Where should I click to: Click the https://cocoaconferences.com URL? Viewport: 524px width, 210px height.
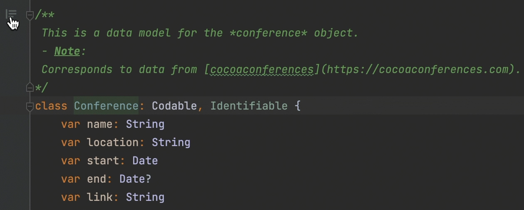pyautogui.click(x=418, y=69)
